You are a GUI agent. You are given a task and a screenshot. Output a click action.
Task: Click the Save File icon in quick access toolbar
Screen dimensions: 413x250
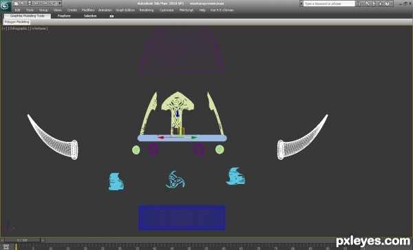point(29,3)
